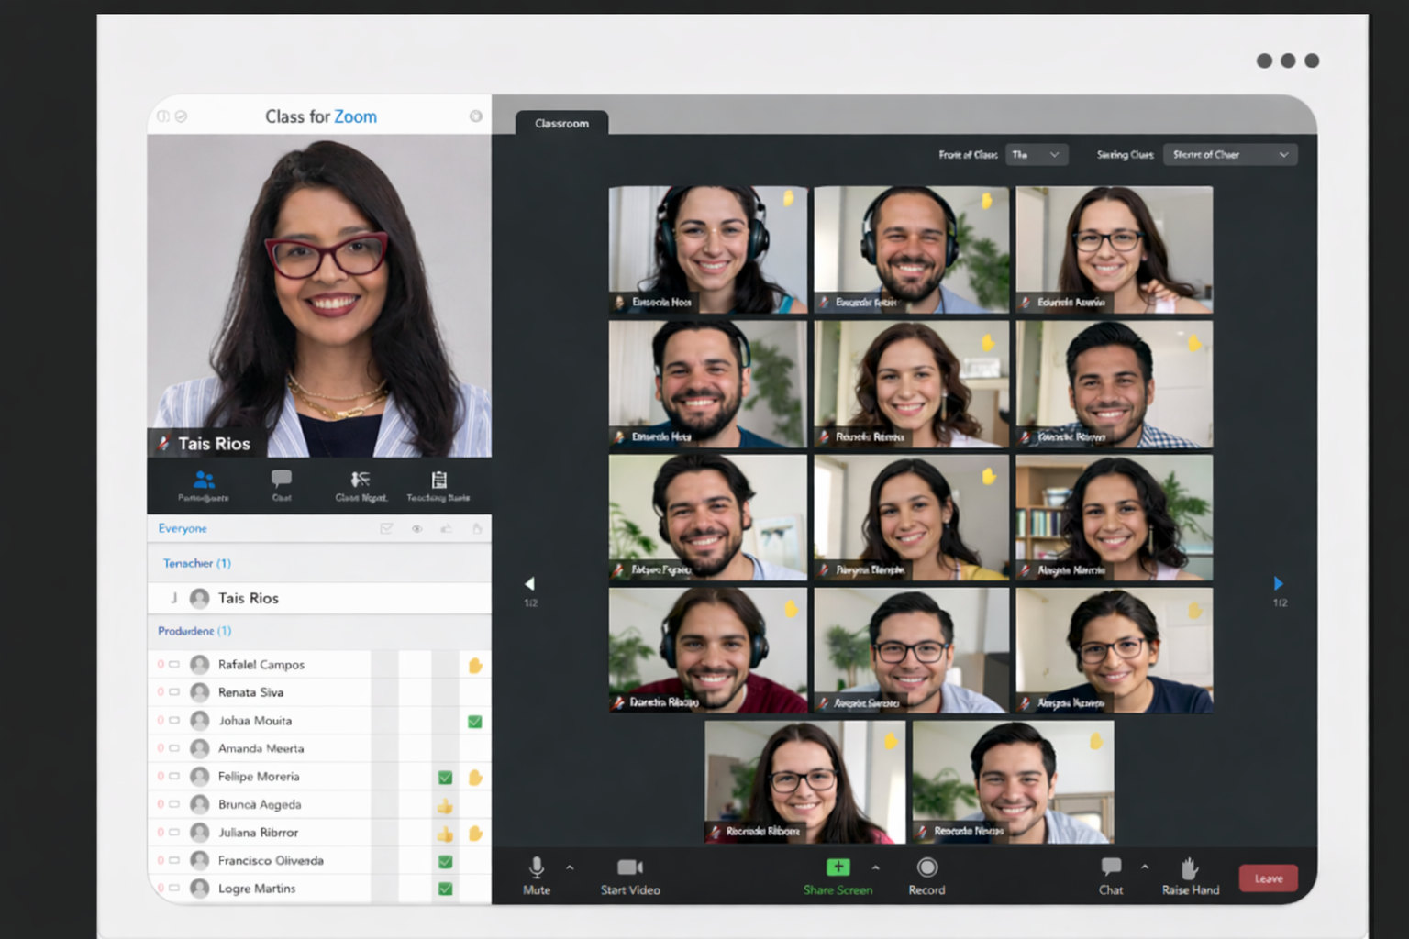Select the Everyone filter in participant list

[183, 529]
